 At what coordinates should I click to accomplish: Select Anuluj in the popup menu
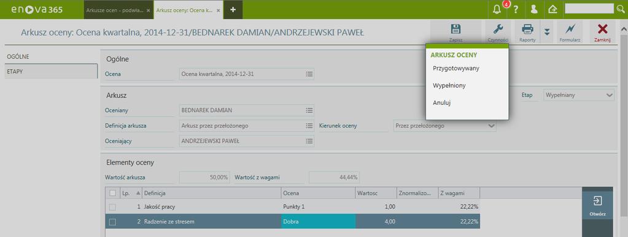pyautogui.click(x=442, y=103)
